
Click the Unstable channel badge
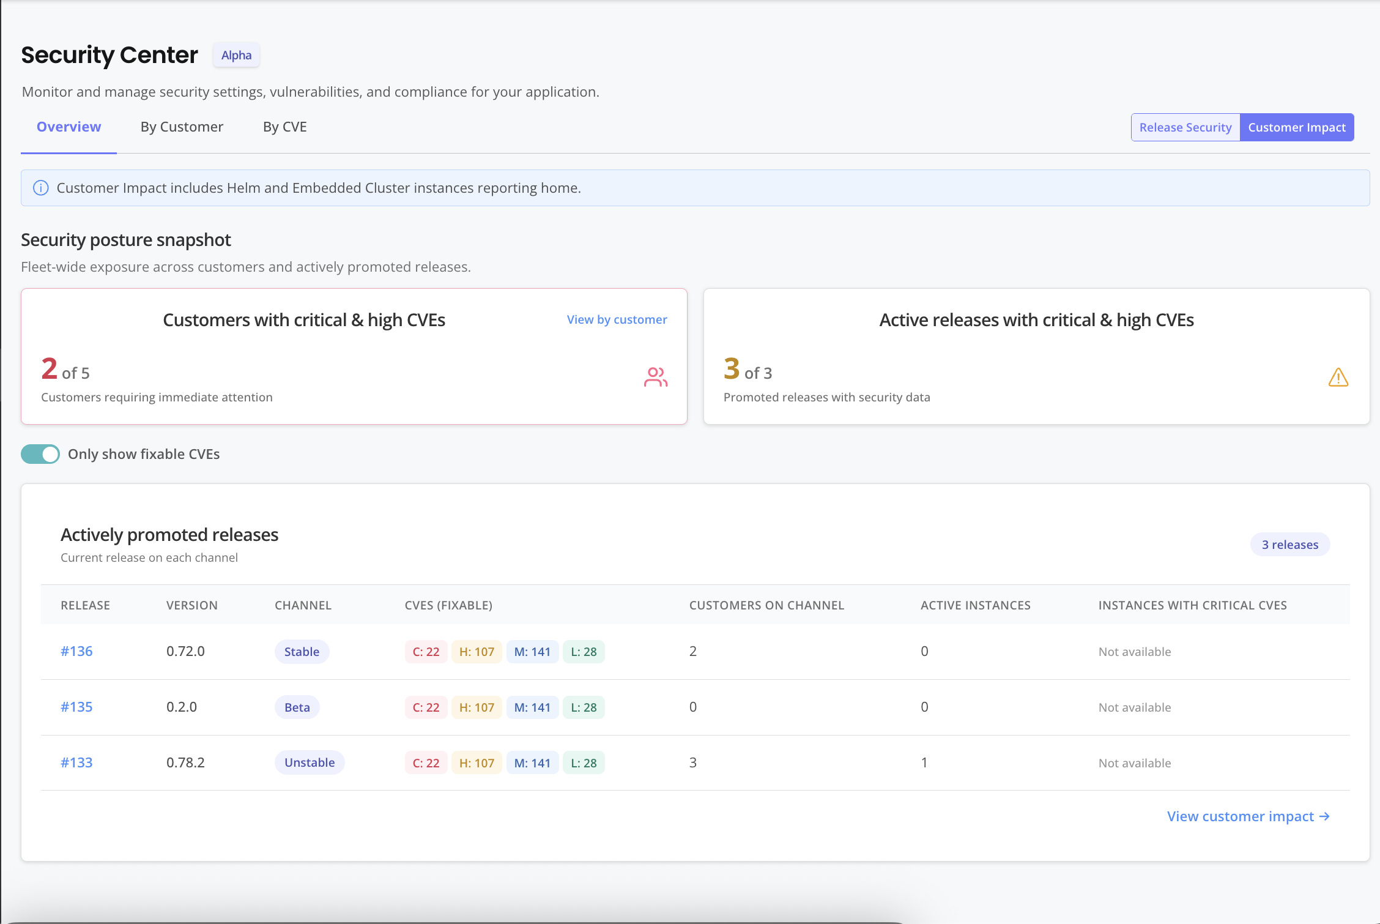310,762
